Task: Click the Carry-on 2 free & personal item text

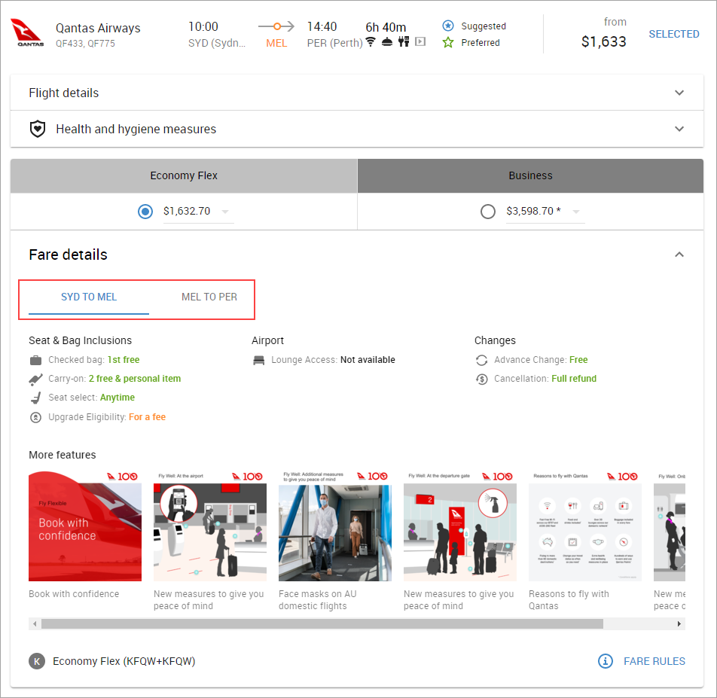Action: pos(114,379)
